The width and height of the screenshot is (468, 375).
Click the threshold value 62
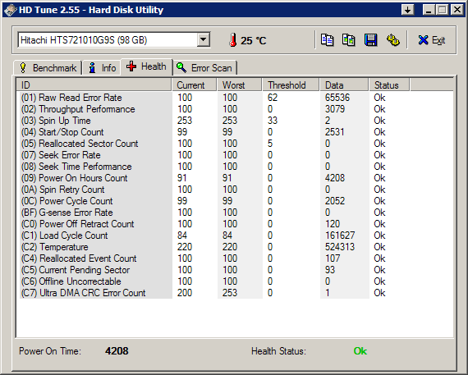[x=273, y=98]
